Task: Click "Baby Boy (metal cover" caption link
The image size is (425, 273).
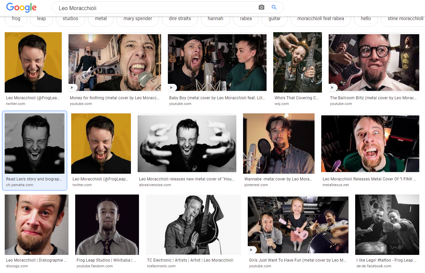Action: point(217,98)
